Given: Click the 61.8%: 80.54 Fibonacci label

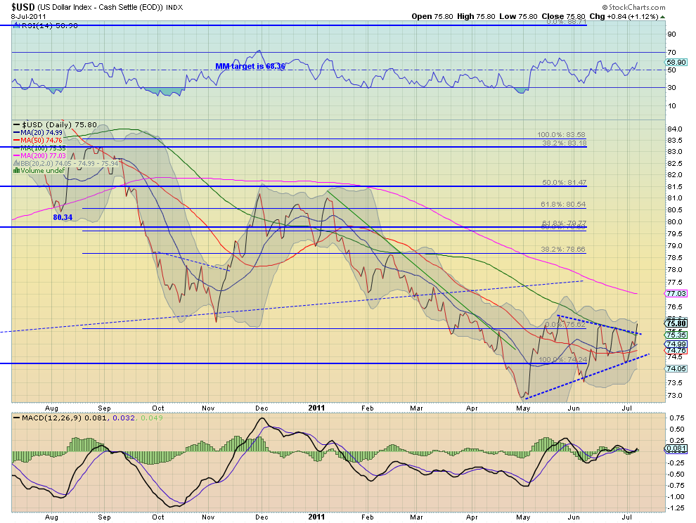Looking at the screenshot, I should [x=563, y=205].
